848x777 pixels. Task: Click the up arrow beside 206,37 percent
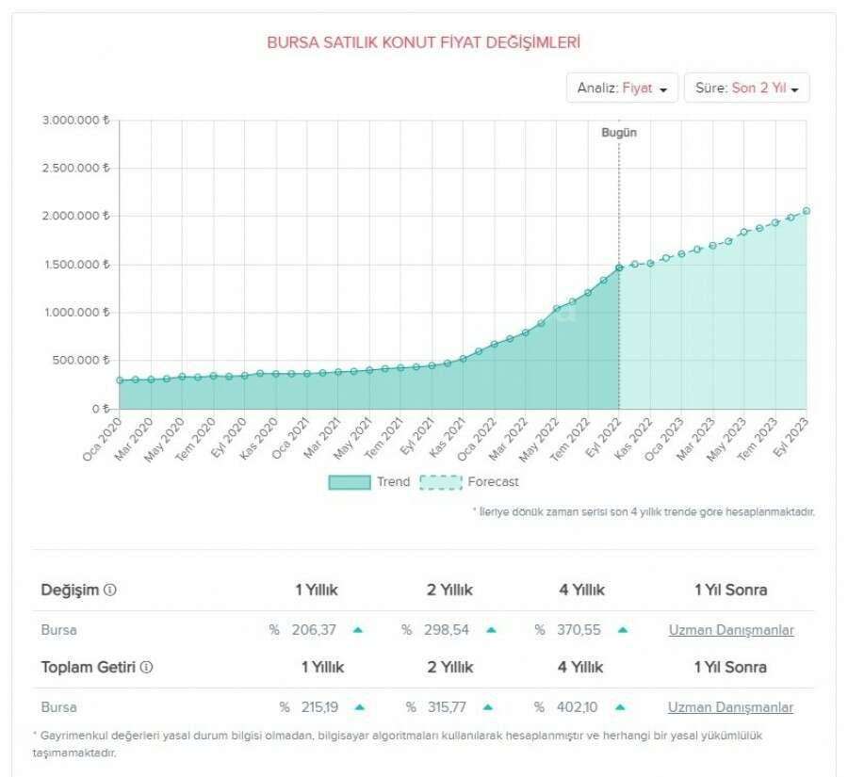[x=359, y=630]
